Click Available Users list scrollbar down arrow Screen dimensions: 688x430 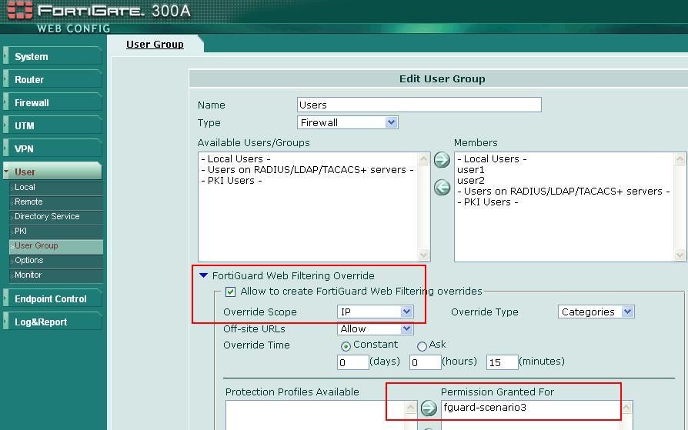pos(423,255)
